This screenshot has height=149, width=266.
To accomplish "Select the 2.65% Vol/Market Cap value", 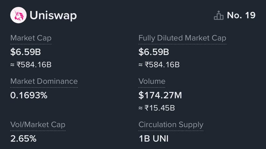I will point(23,138).
